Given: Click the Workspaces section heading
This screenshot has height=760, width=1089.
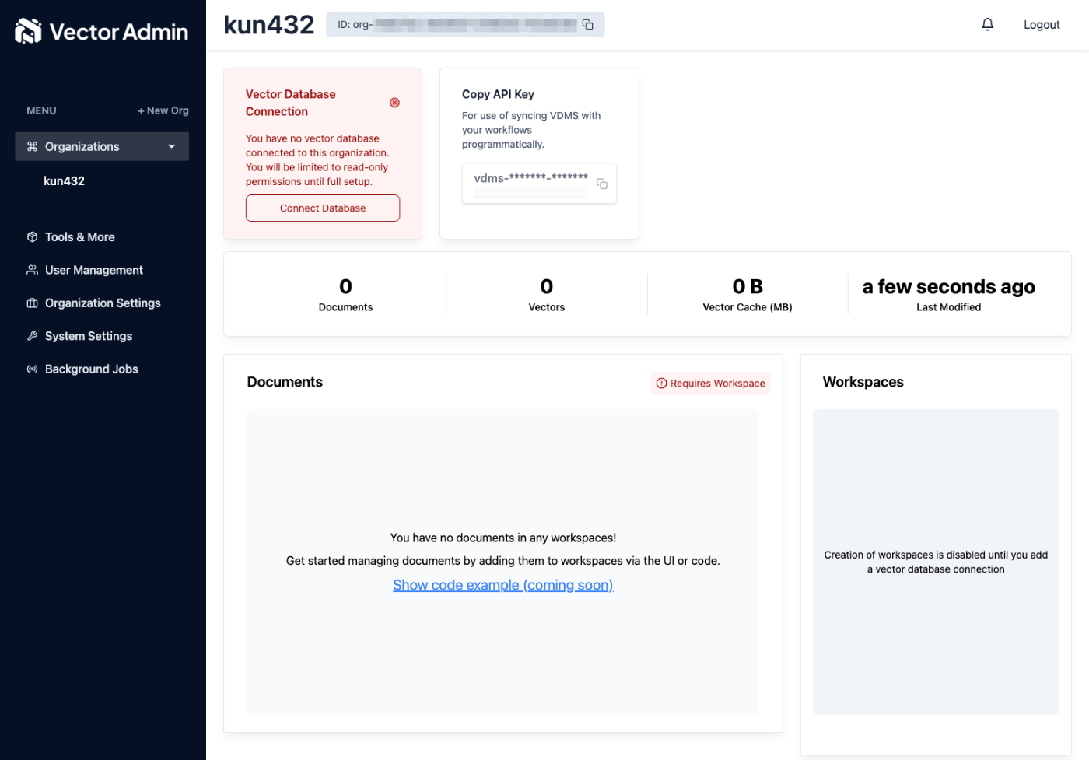Looking at the screenshot, I should coord(863,382).
